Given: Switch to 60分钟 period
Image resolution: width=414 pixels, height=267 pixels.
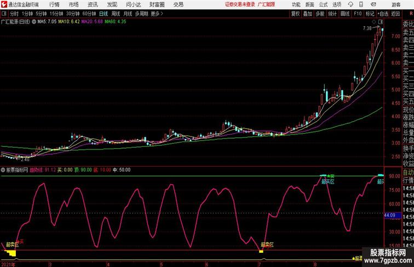Looking at the screenshot, I should point(89,14).
